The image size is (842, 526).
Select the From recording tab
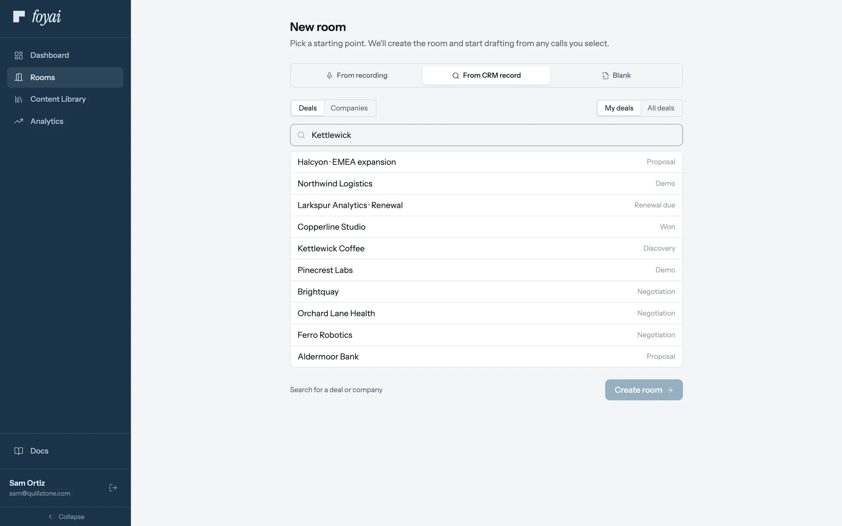(x=357, y=75)
